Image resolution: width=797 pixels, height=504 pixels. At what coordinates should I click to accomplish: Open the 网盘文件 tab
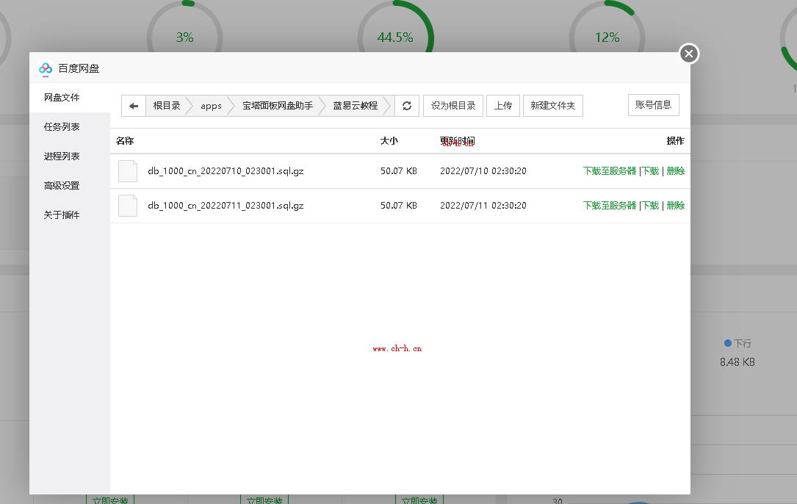click(x=70, y=98)
